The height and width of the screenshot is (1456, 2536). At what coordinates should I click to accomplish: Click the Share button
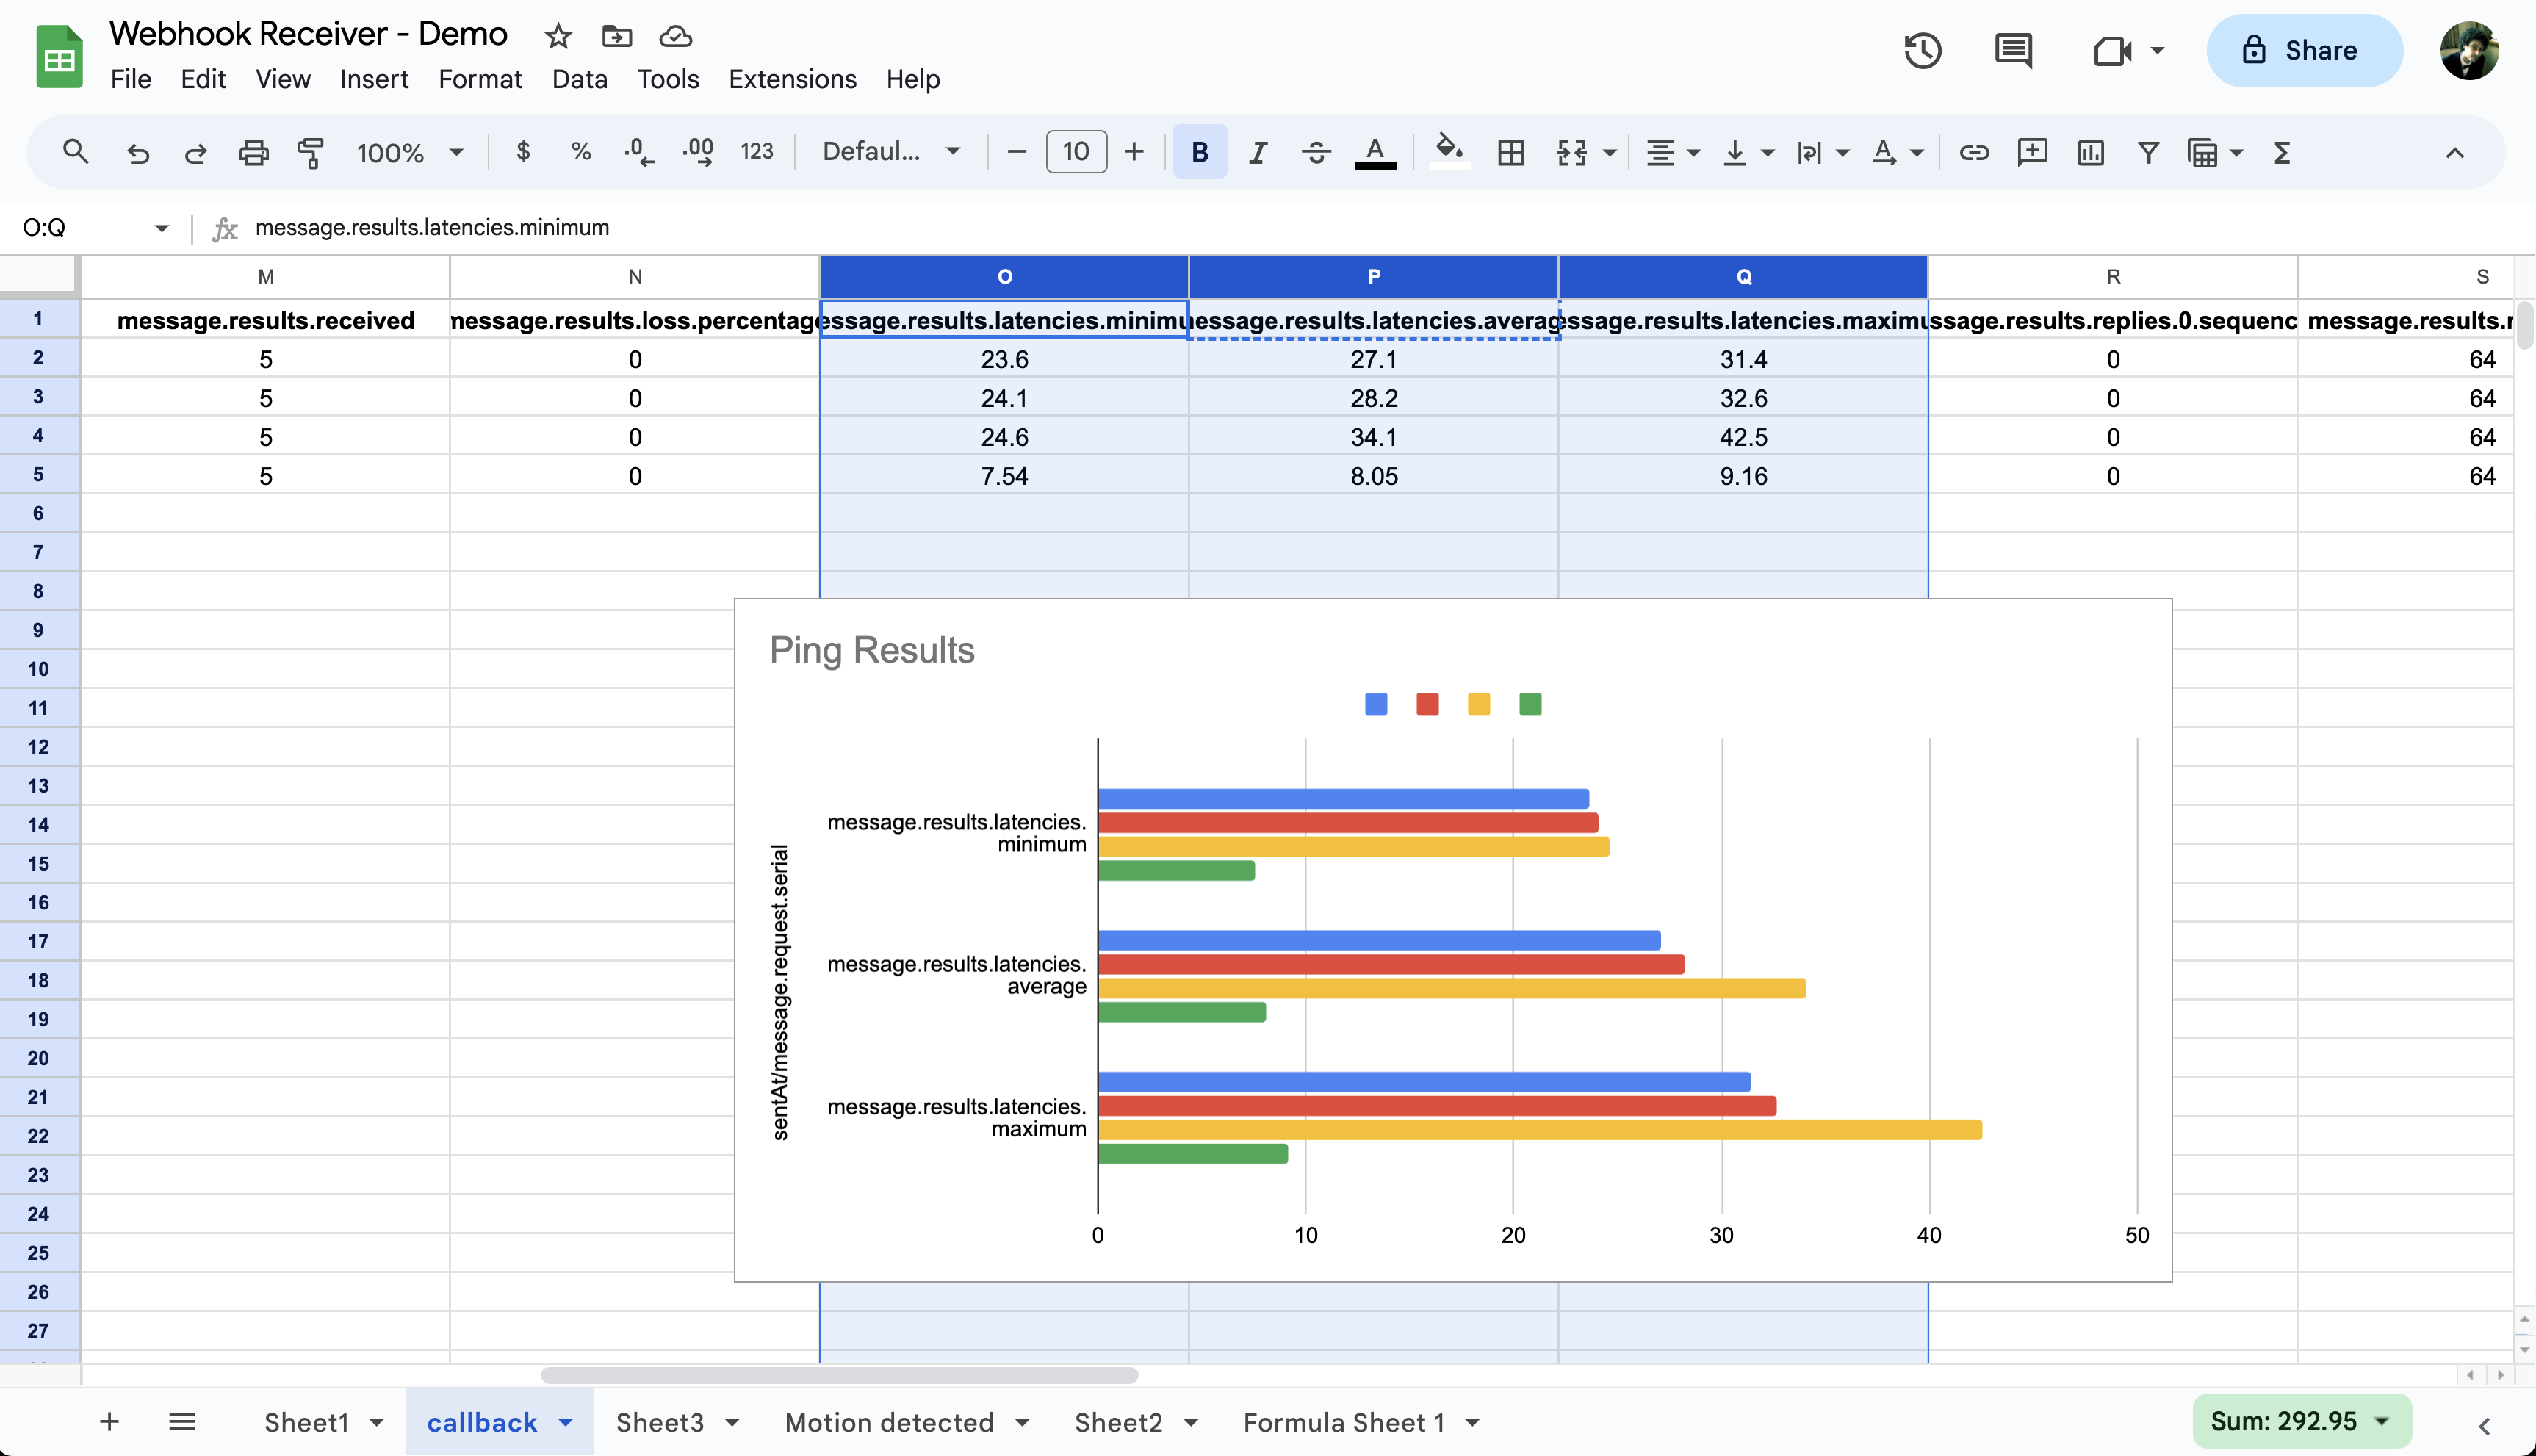pyautogui.click(x=2303, y=50)
